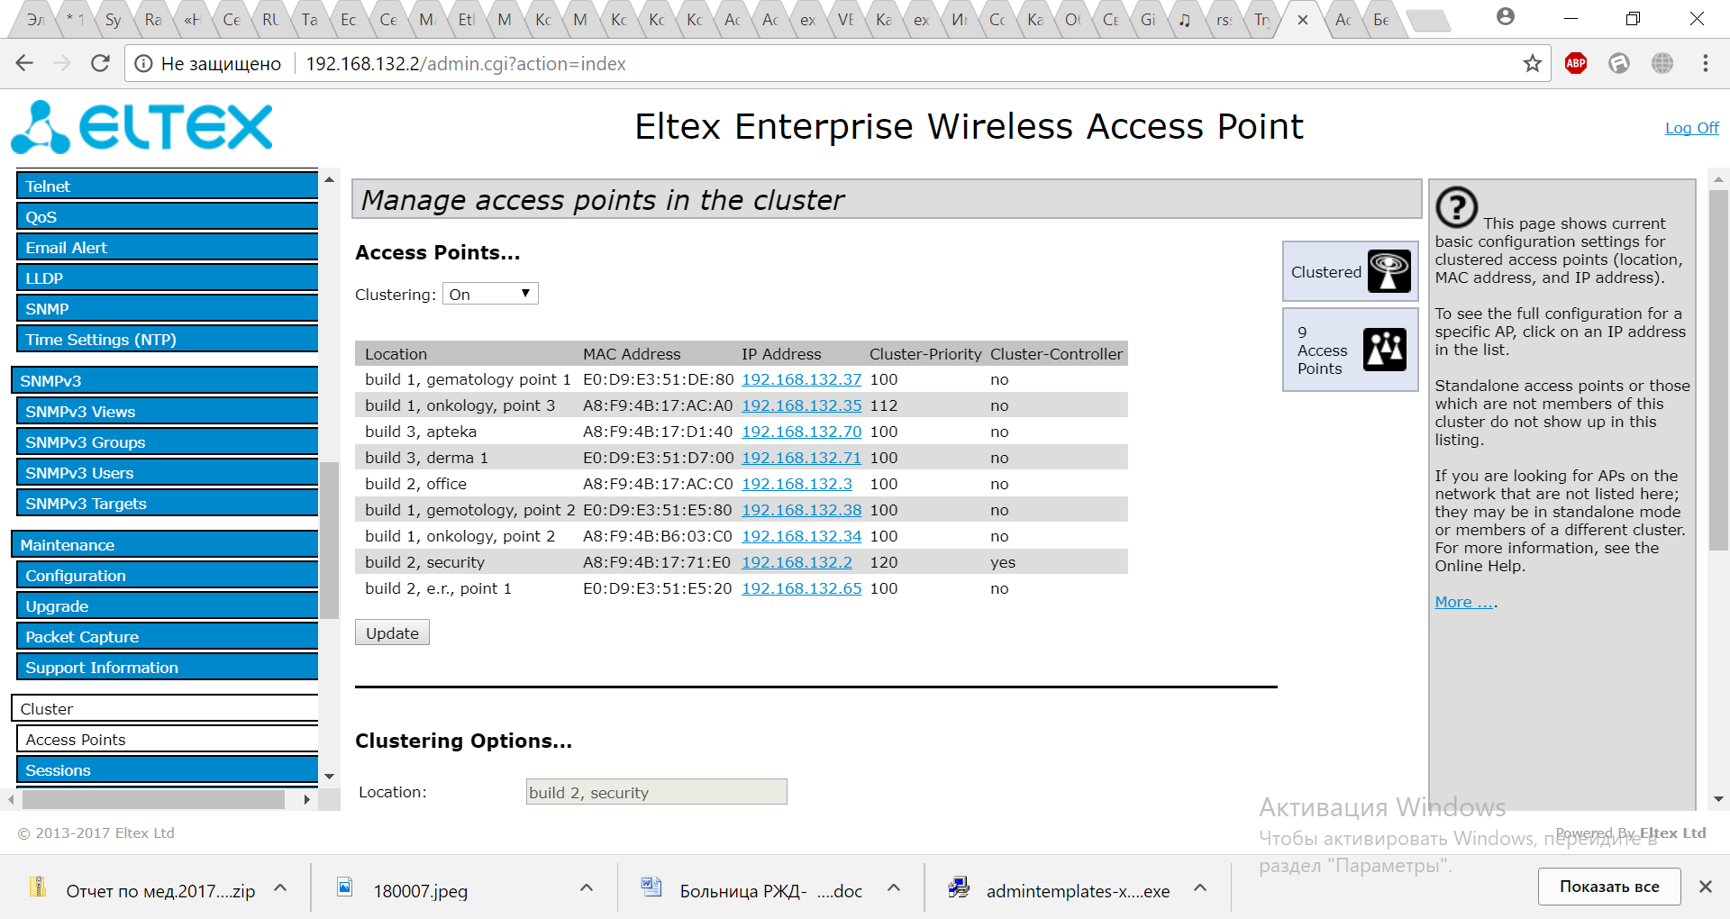This screenshot has height=919, width=1730.
Task: Open the SNMPv3 Users menu item
Action: [x=168, y=473]
